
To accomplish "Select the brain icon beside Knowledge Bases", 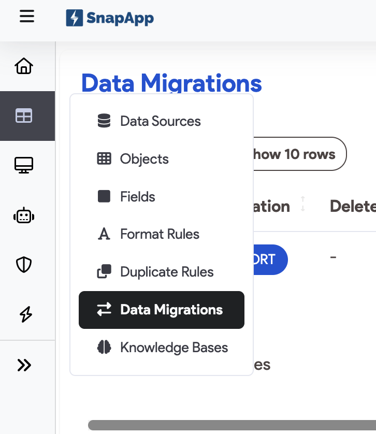I will [x=104, y=347].
